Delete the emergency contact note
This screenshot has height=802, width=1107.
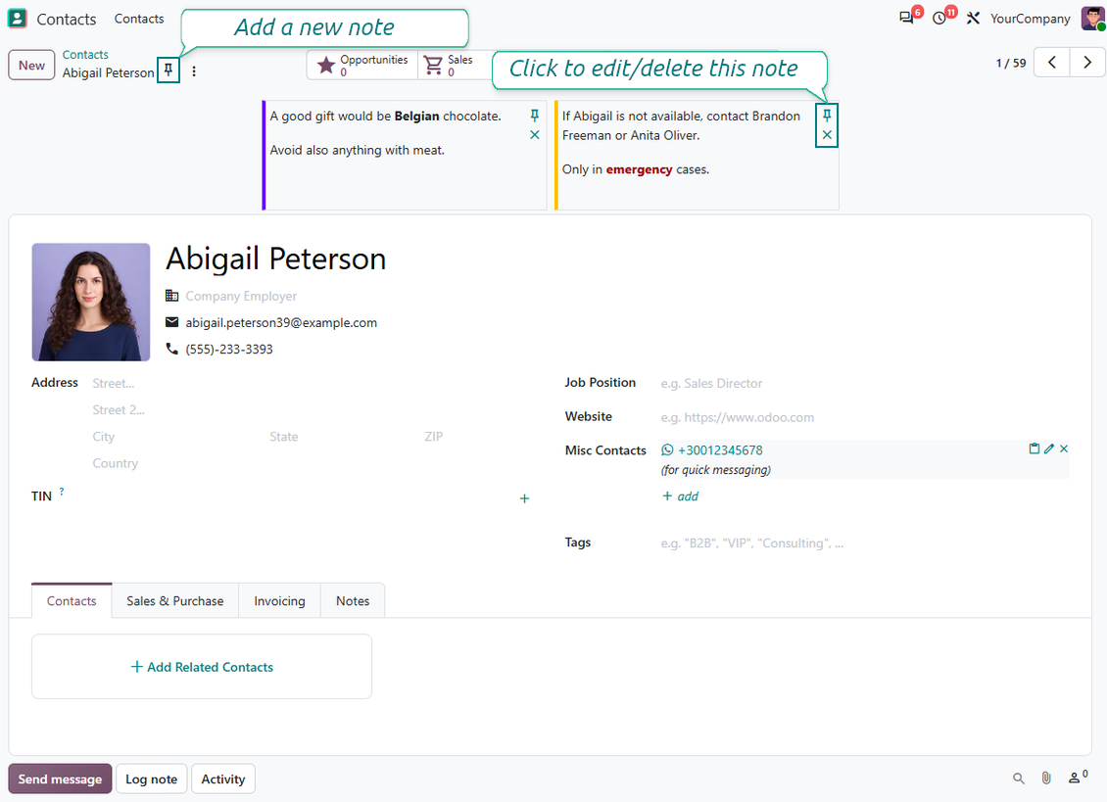coord(827,135)
